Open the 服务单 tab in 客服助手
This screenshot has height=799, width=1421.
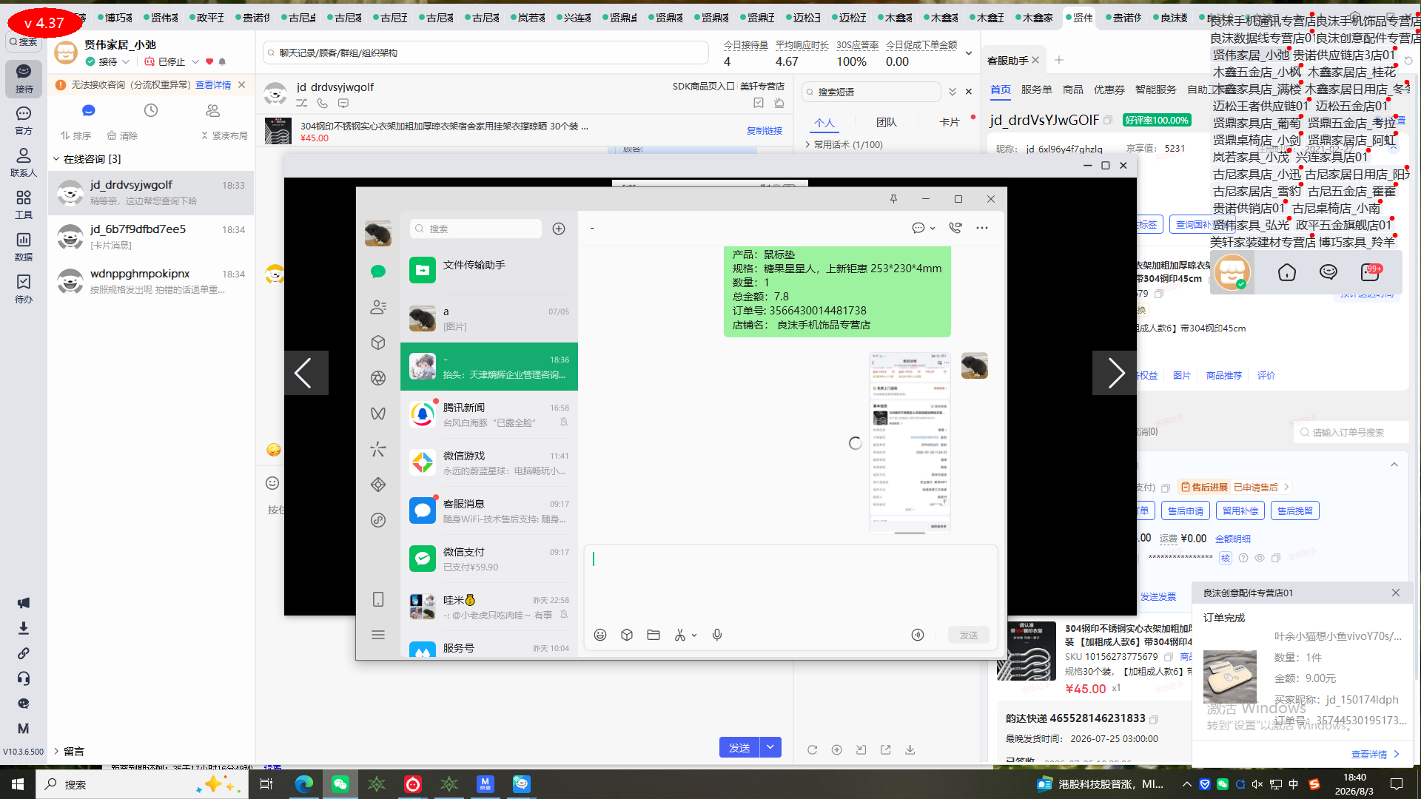pyautogui.click(x=1037, y=90)
